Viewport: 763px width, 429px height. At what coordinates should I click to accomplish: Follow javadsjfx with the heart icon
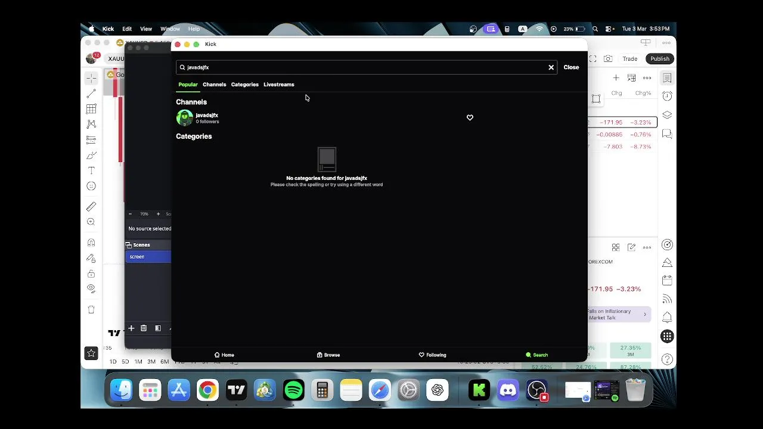[470, 118]
